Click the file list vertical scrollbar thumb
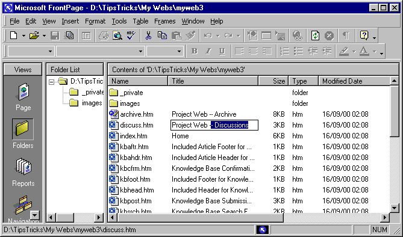The width and height of the screenshot is (403, 237). (394, 112)
